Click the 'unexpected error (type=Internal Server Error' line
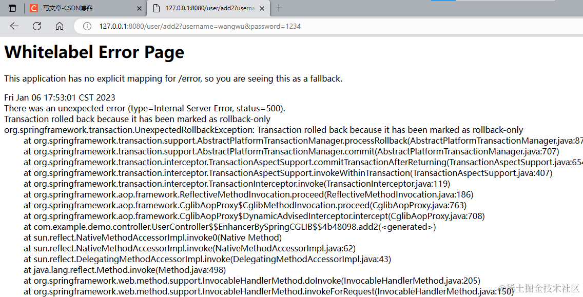Image resolution: width=583 pixels, height=297 pixels. coord(145,108)
